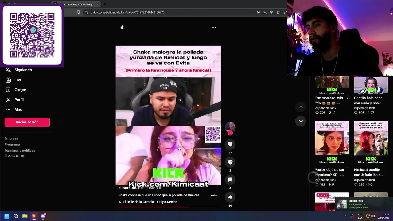This screenshot has width=393, height=221.
Task: Click the tiktok.com address bar URL
Action: [x=128, y=12]
